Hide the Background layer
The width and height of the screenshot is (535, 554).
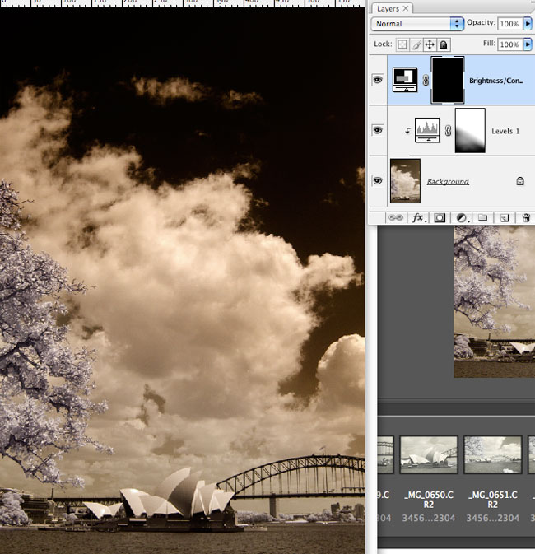pos(378,180)
